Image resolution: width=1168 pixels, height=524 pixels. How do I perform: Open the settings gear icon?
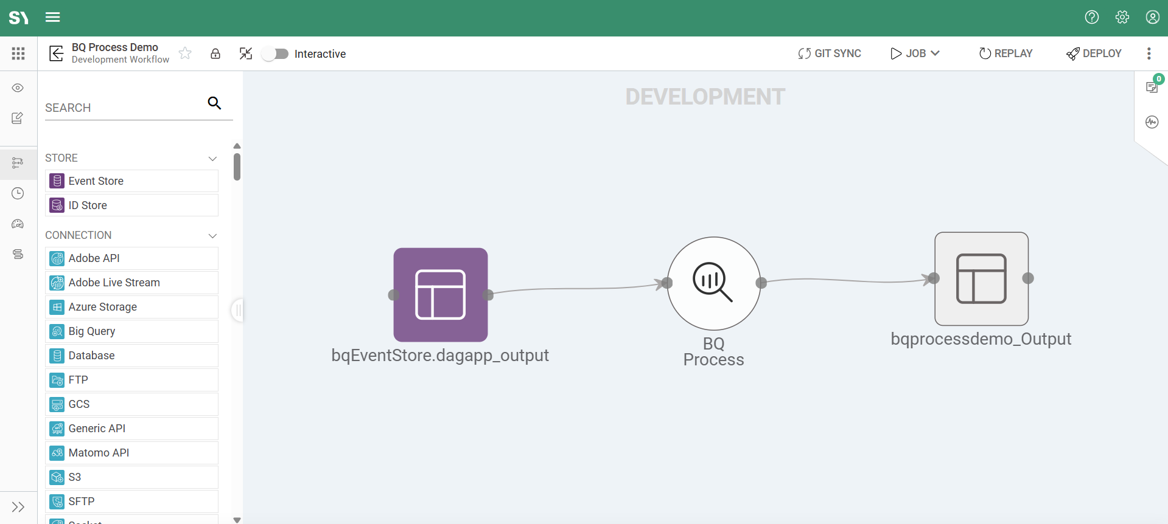click(x=1122, y=17)
